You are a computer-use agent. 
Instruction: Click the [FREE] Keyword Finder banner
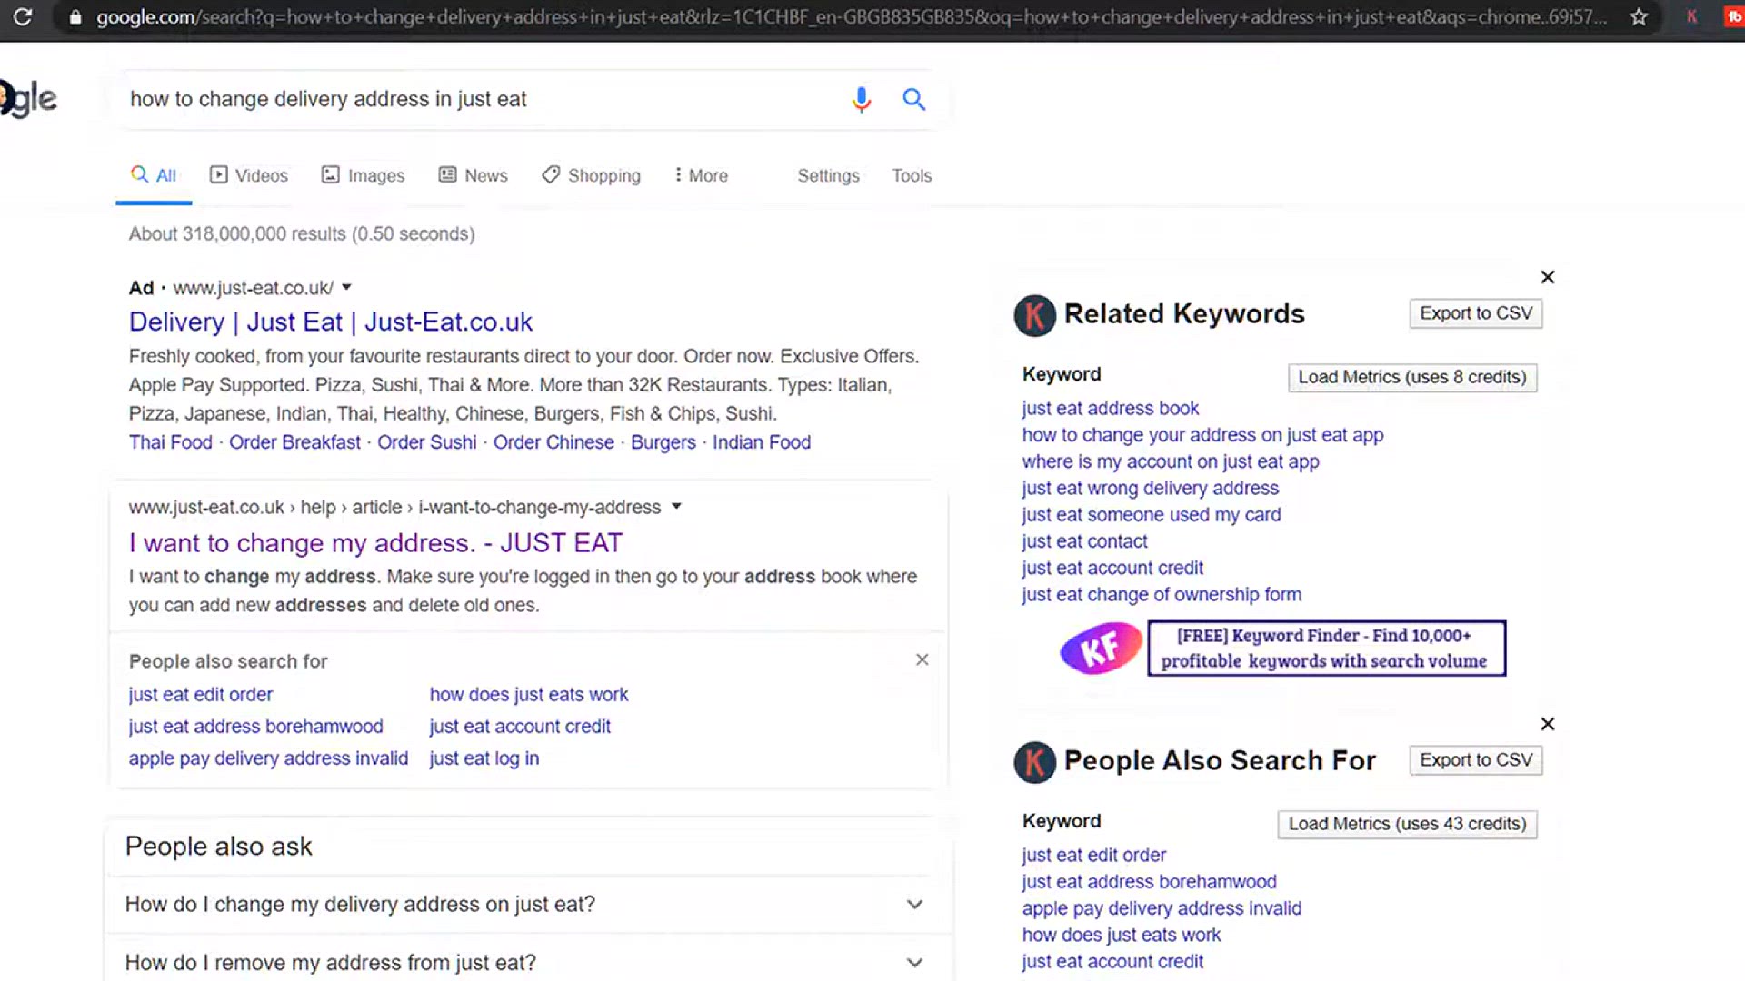point(1326,649)
